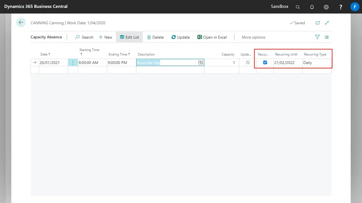The height and width of the screenshot is (203, 362).
Task: Open the notifications bell
Action: [x=312, y=7]
